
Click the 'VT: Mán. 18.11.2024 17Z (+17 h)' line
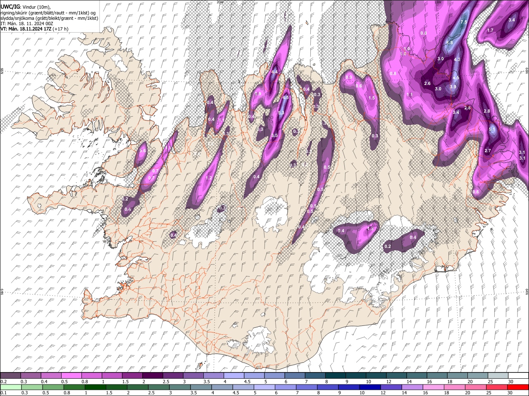click(x=34, y=29)
